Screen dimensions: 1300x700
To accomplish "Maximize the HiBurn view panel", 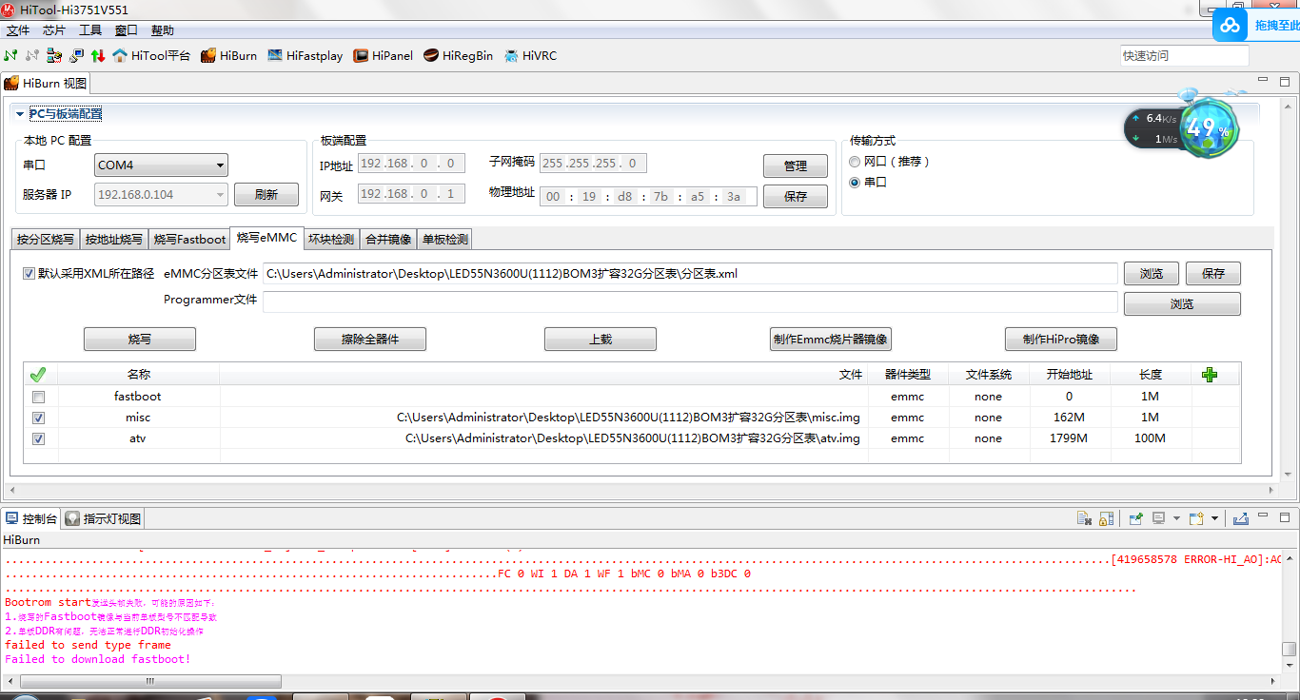I will point(1284,82).
